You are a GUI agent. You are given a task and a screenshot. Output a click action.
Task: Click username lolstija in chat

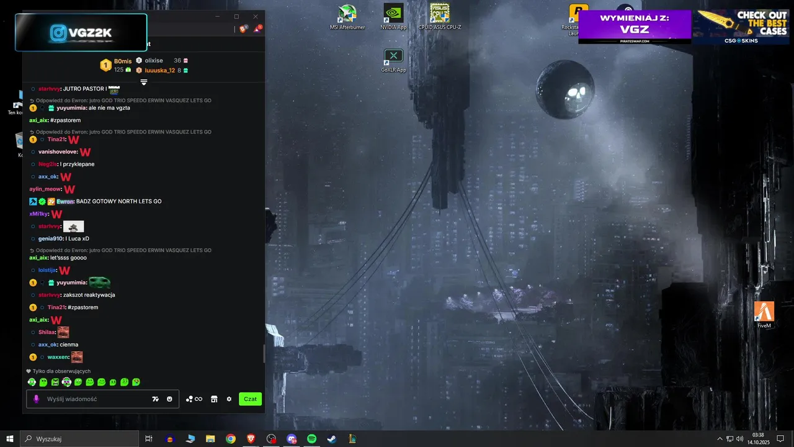point(47,270)
